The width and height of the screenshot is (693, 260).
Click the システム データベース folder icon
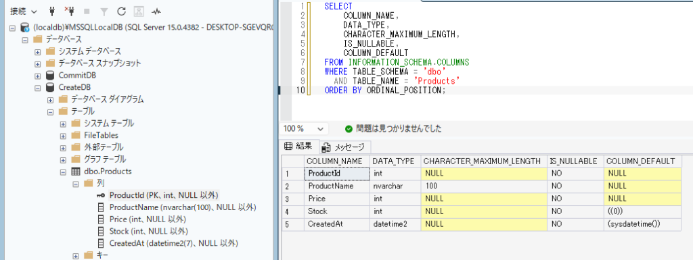pos(50,51)
